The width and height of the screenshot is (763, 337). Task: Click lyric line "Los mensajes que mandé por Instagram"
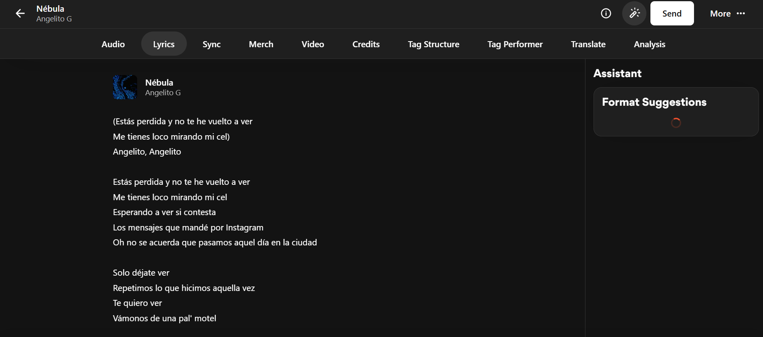point(188,228)
